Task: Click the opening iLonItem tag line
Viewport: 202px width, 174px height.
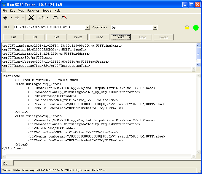Action: (x=11, y=76)
